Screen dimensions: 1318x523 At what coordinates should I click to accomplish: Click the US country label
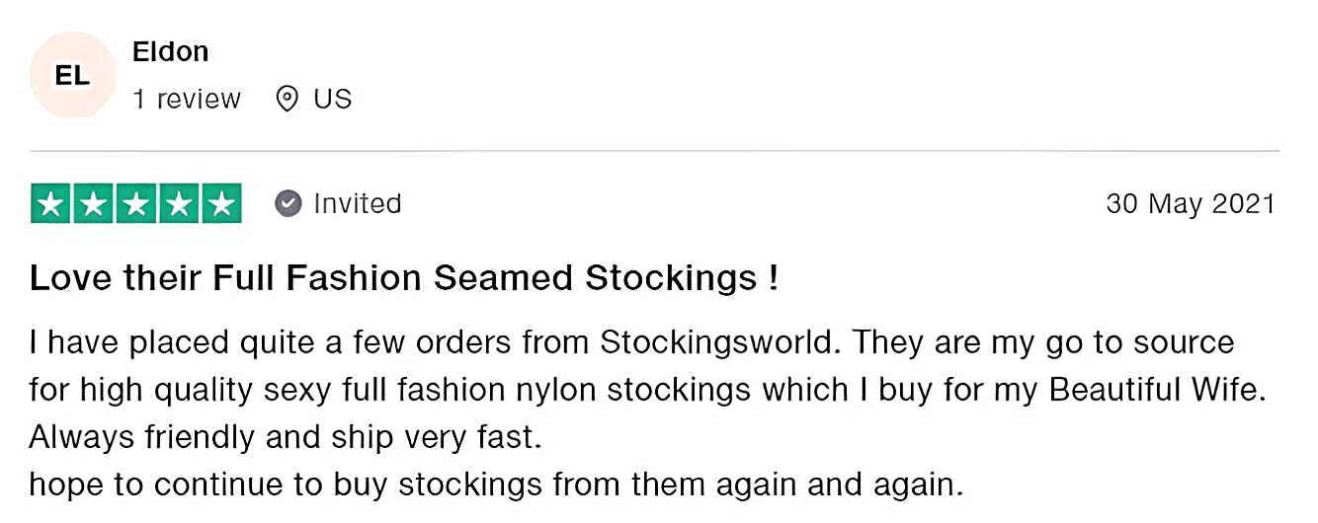(333, 99)
